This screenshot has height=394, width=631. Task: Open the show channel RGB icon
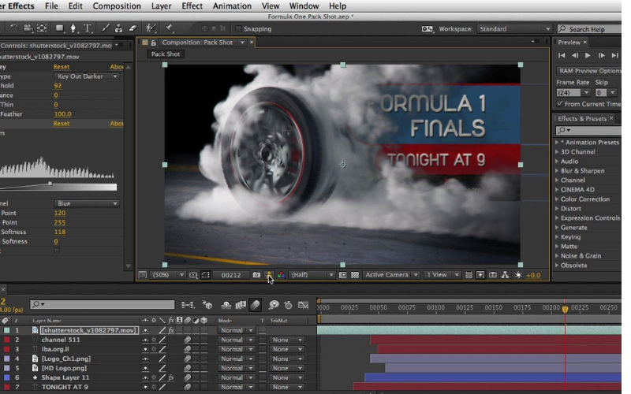[281, 275]
